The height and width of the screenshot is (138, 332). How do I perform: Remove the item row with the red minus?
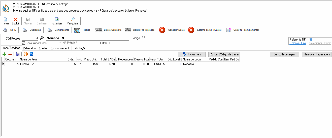point(10,54)
